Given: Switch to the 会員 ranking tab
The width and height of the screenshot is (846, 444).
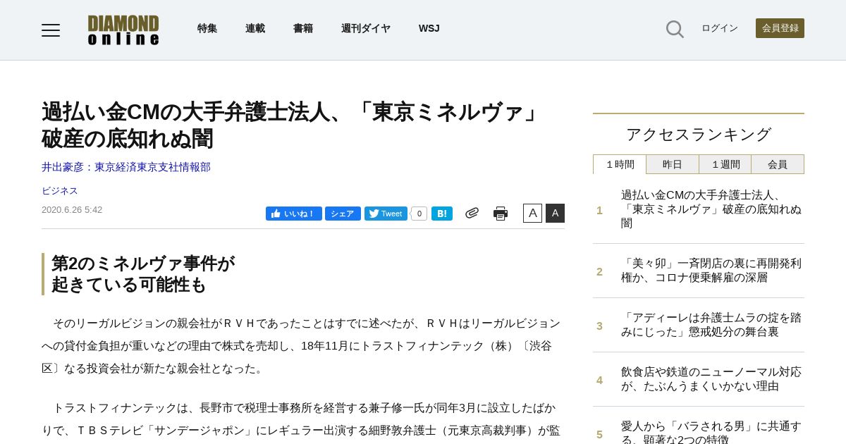Looking at the screenshot, I should pyautogui.click(x=778, y=164).
